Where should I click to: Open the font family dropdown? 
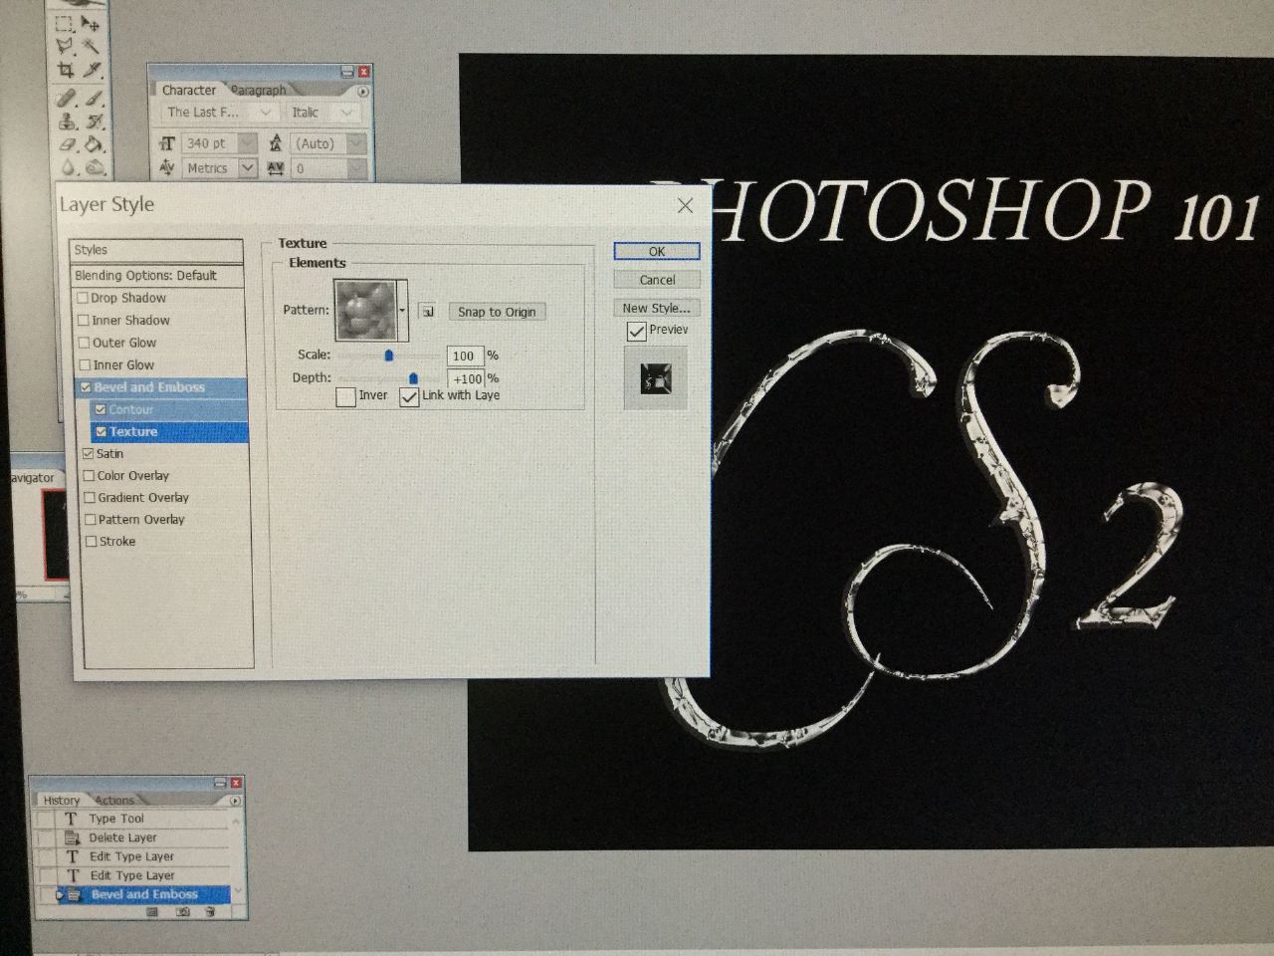click(x=265, y=113)
